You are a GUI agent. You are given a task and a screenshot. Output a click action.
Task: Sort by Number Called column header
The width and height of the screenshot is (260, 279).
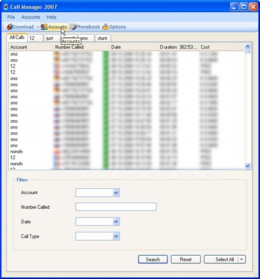(x=77, y=47)
